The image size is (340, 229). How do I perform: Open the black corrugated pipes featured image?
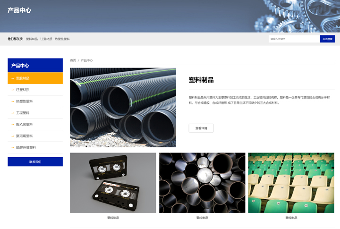pyautogui.click(x=123, y=108)
